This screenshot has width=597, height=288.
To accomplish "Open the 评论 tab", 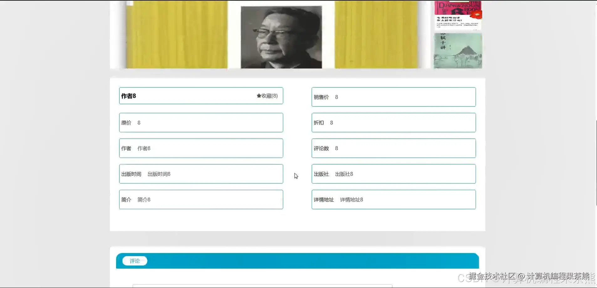I will (x=135, y=261).
